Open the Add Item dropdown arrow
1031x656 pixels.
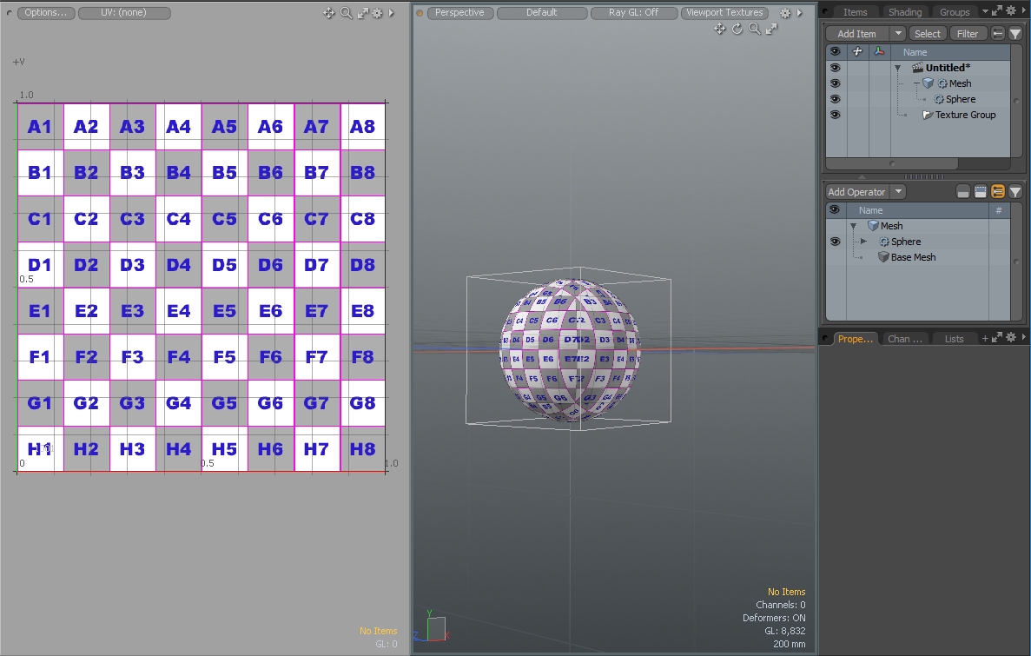(897, 34)
